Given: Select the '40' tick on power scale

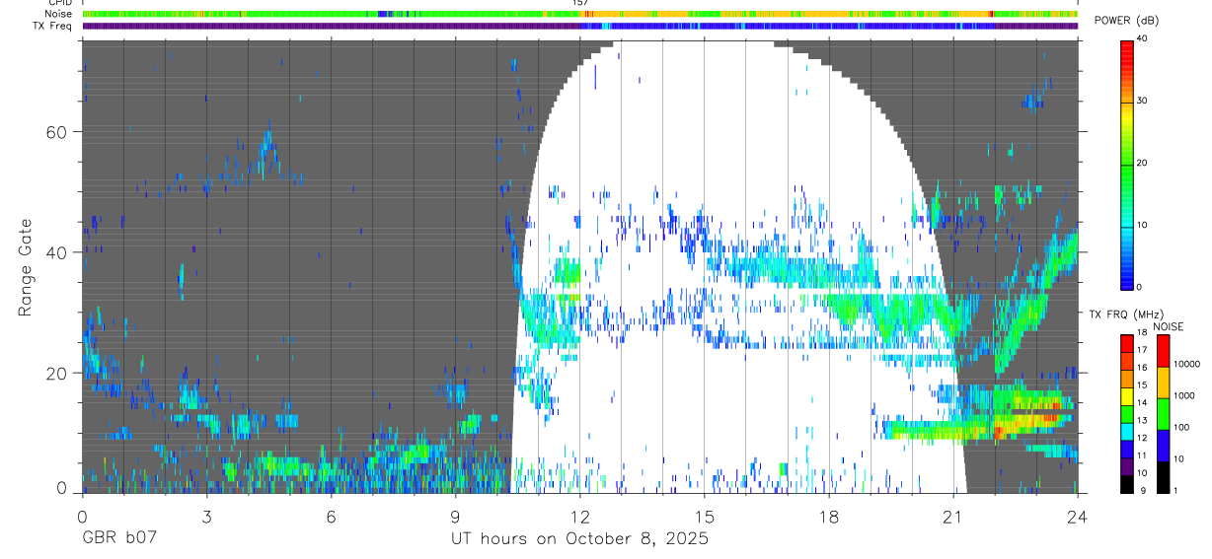Looking at the screenshot, I should point(1144,39).
